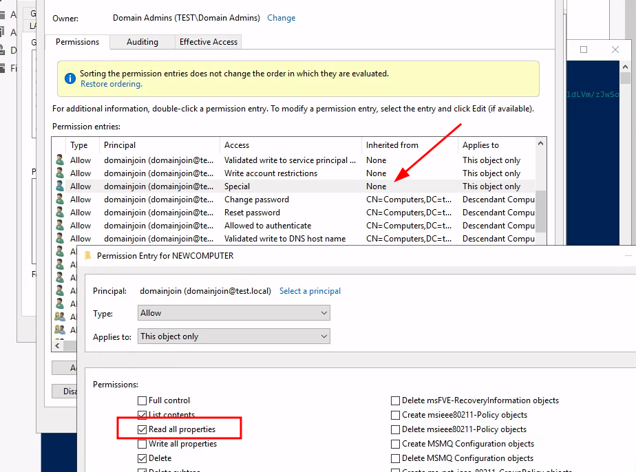This screenshot has width=636, height=472.
Task: Click folder icon in Permission Entry title bar
Action: coord(87,255)
